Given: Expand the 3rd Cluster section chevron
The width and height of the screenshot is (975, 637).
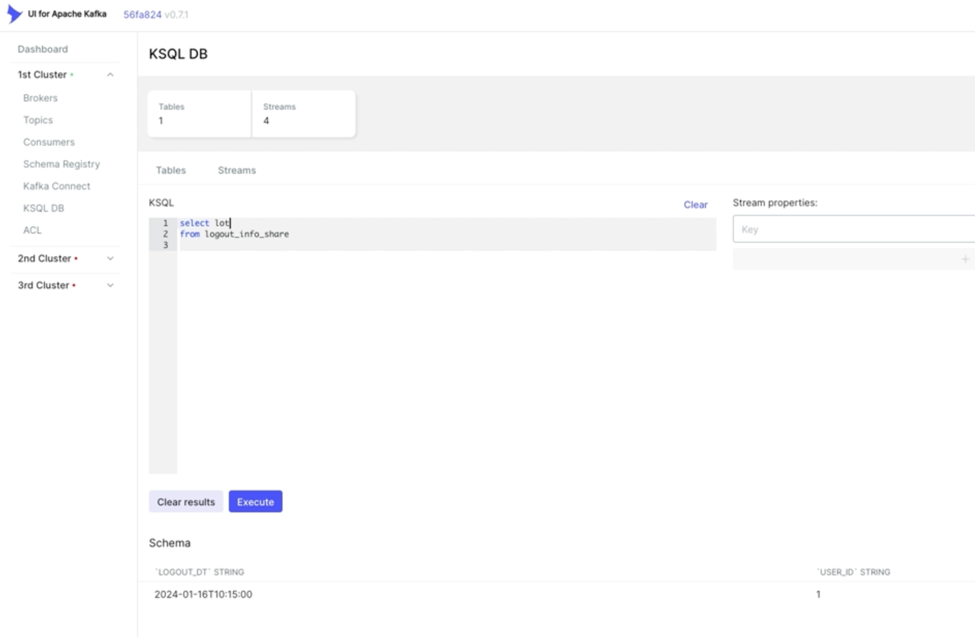Looking at the screenshot, I should point(110,285).
